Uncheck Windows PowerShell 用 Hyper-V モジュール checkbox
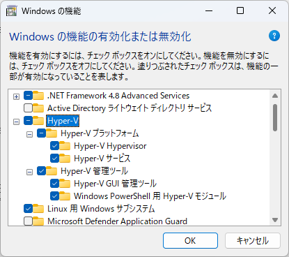Screen dimensions: 289x257 pyautogui.click(x=54, y=196)
